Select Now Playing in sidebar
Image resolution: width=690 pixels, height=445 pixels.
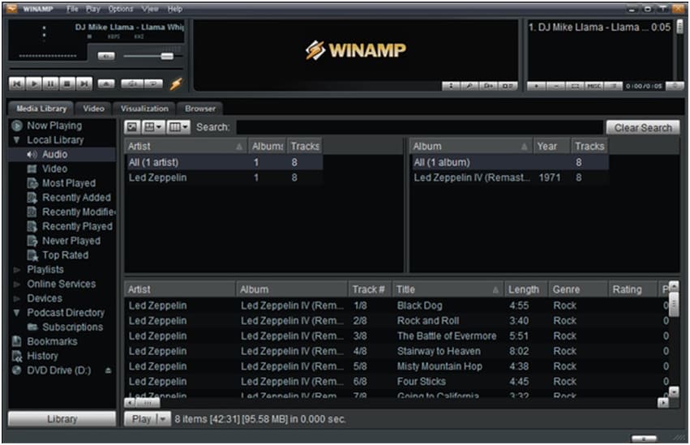coord(54,126)
